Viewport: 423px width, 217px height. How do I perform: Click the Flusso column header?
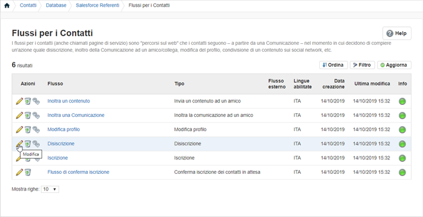pos(55,84)
